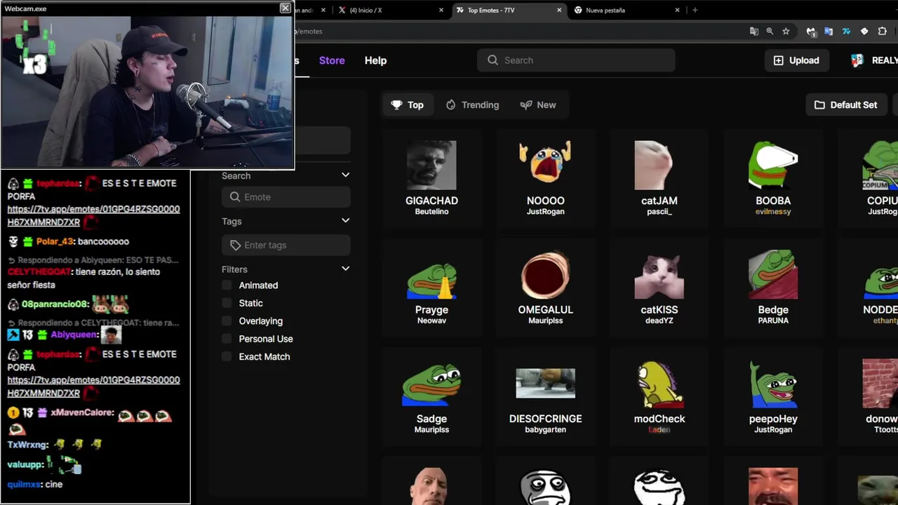Click TxWrxng username in chat
This screenshot has height=505, width=898.
click(x=27, y=445)
